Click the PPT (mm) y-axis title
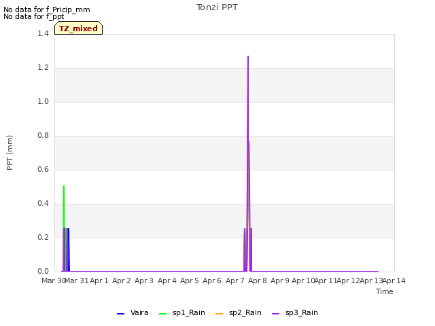Screen dimensions: 435x326 click(10, 152)
